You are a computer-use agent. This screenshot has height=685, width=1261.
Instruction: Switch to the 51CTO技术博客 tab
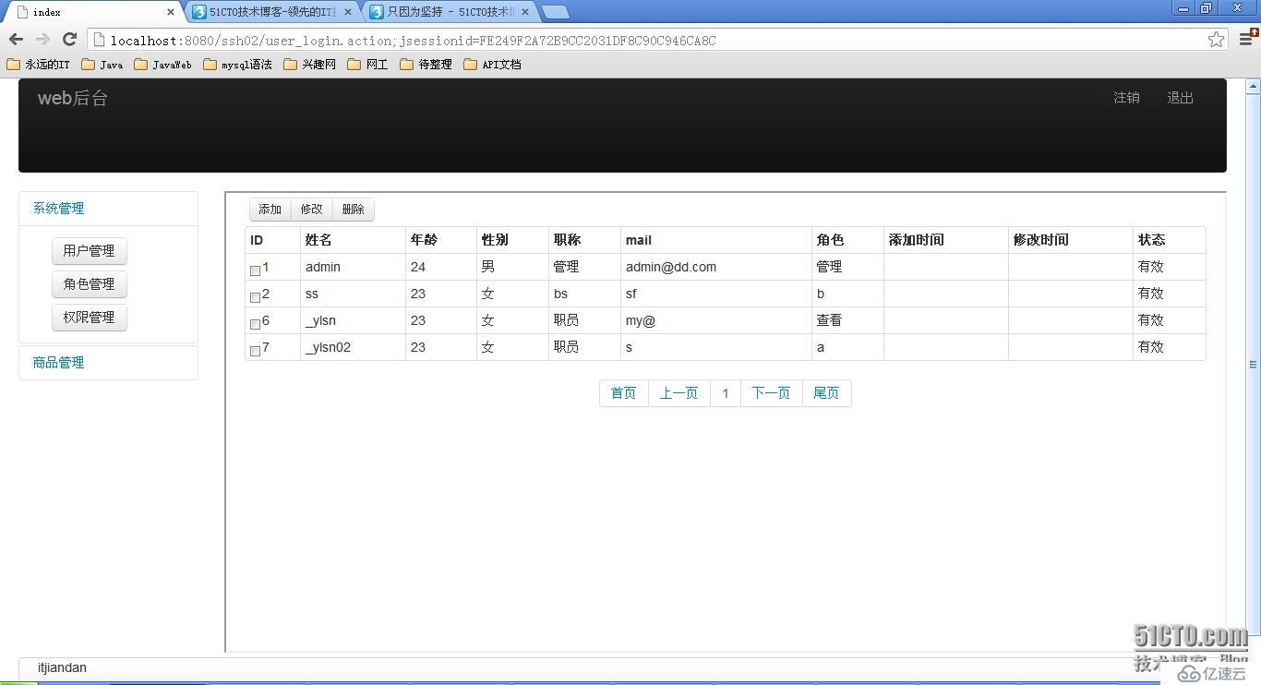coord(270,12)
